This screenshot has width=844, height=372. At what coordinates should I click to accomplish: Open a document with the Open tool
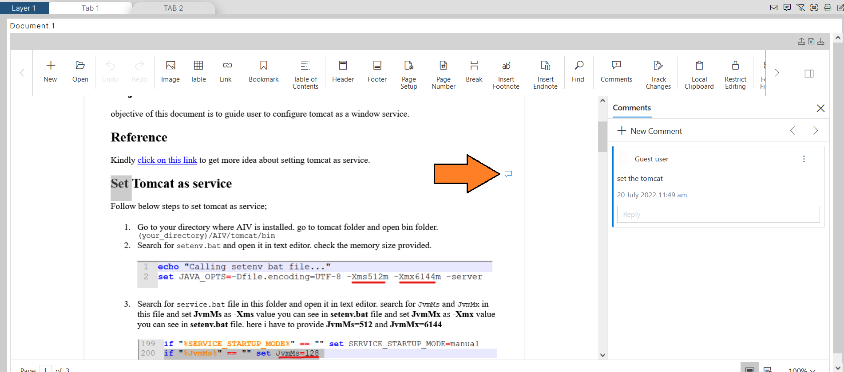(x=80, y=72)
